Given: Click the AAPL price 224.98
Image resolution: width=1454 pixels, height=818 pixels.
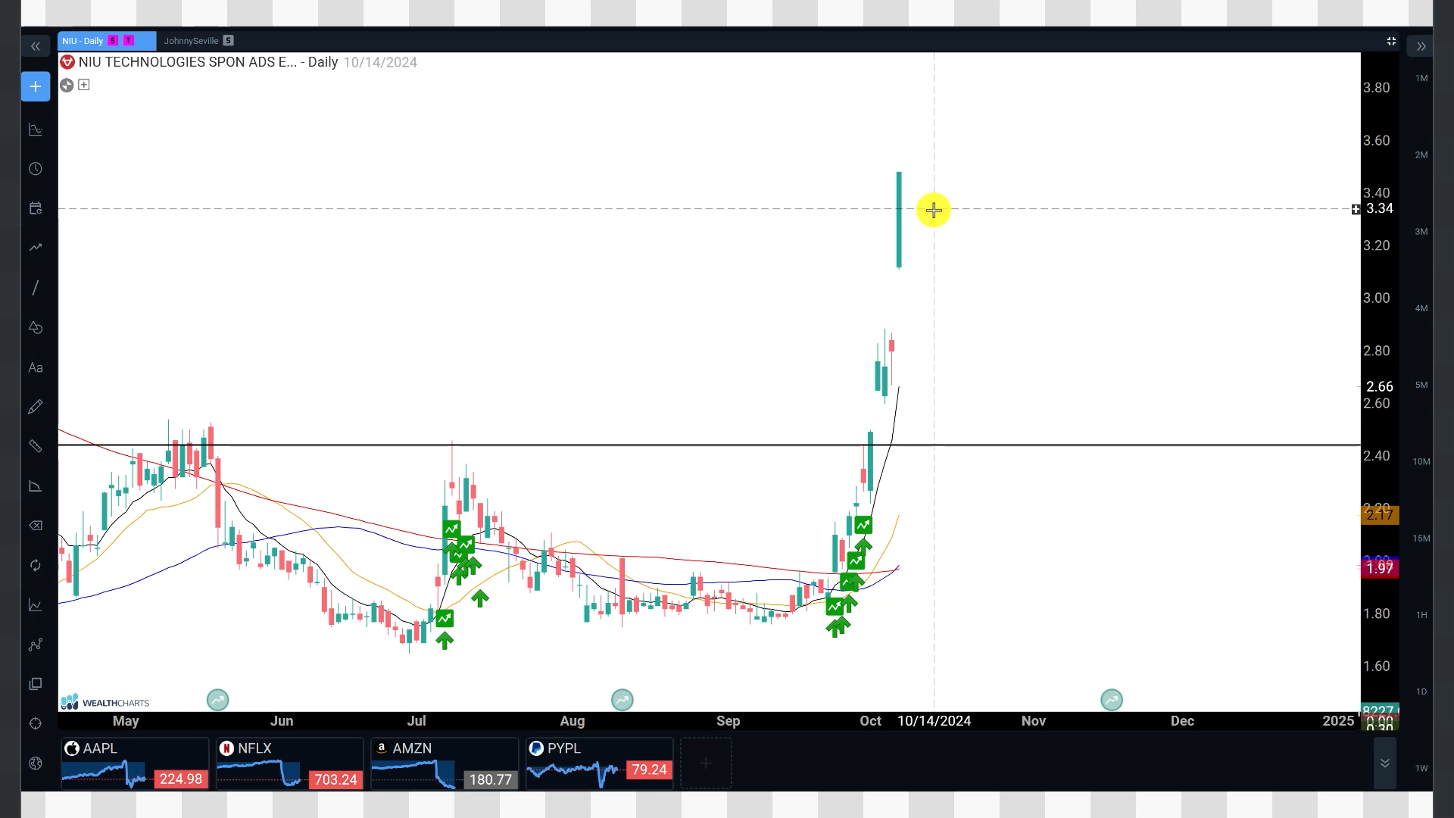Looking at the screenshot, I should tap(181, 779).
